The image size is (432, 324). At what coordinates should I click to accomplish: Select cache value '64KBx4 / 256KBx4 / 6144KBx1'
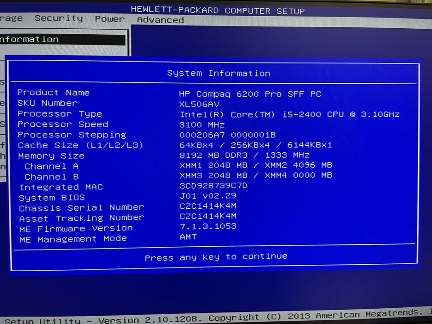[x=256, y=145]
